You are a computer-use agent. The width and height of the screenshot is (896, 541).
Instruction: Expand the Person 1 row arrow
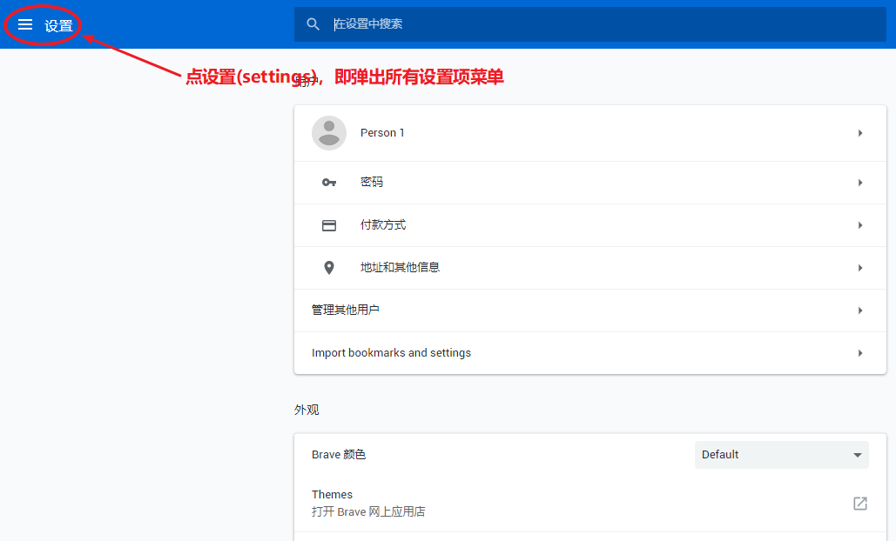[x=860, y=133]
